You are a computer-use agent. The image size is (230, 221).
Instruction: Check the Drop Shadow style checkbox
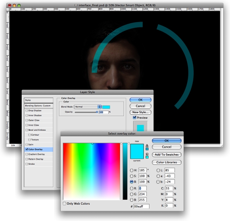[27, 111]
